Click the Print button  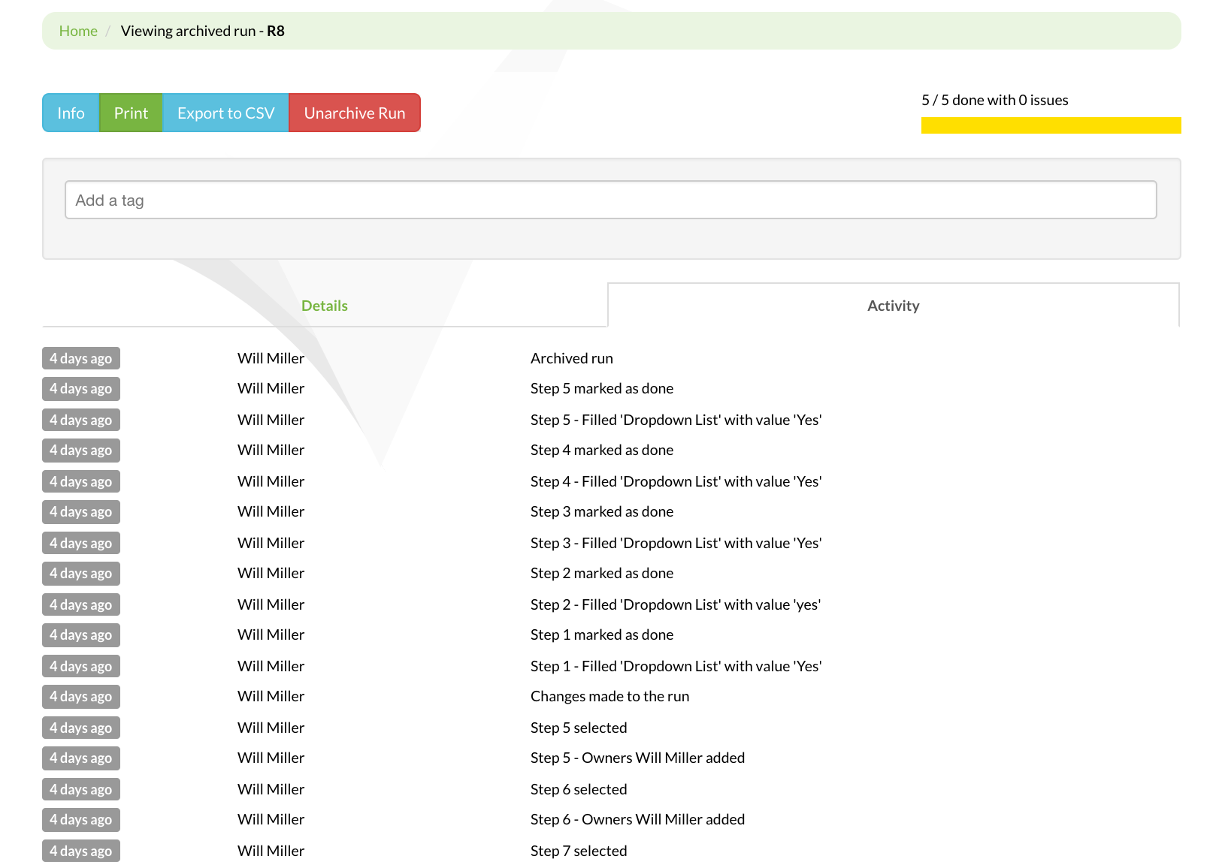[130, 113]
